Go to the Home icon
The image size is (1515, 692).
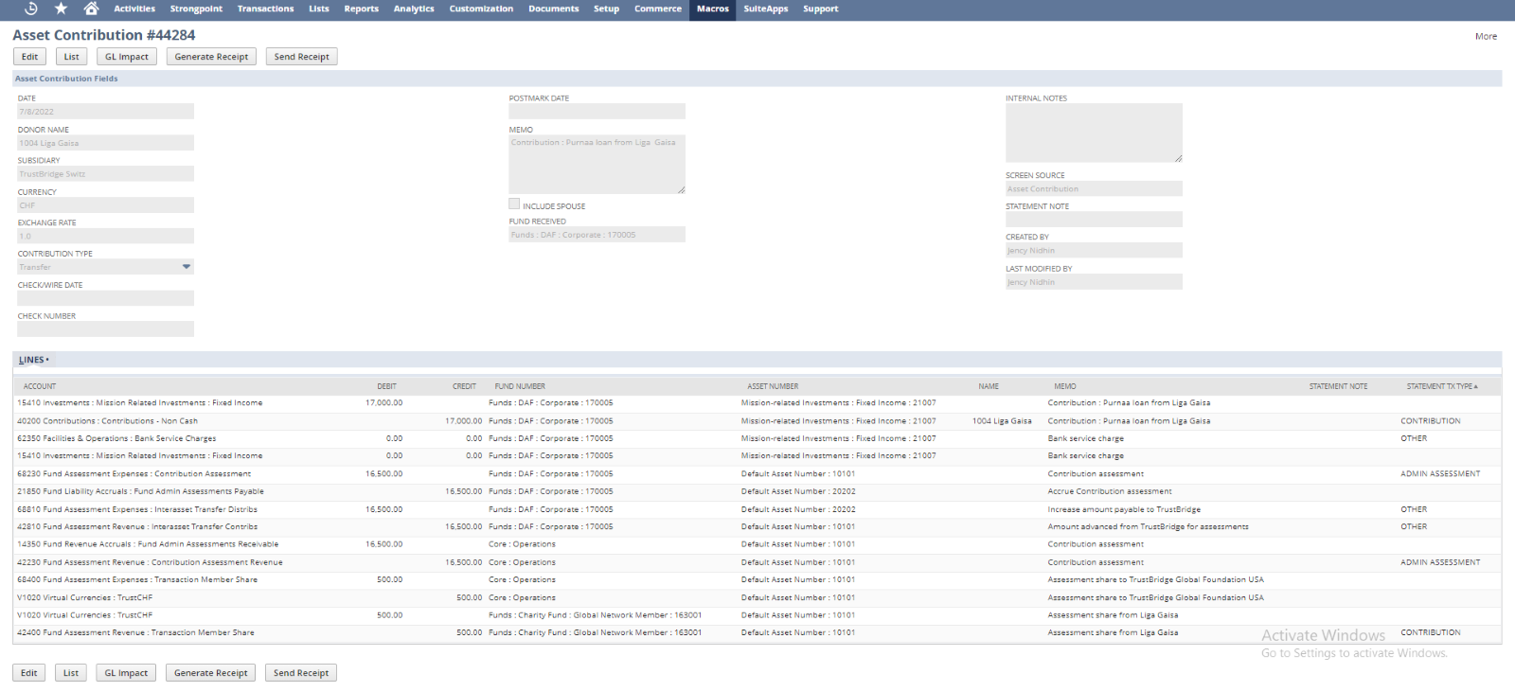(x=91, y=9)
